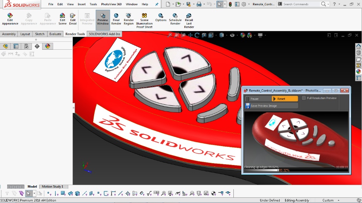
Task: Switch to the Model tab
Action: point(32,186)
